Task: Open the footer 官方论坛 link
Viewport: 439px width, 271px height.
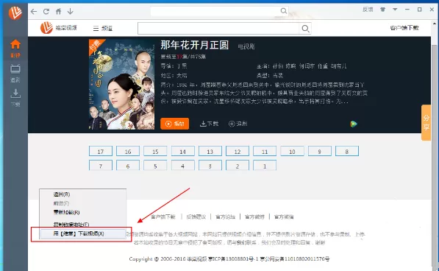Action: (225, 217)
